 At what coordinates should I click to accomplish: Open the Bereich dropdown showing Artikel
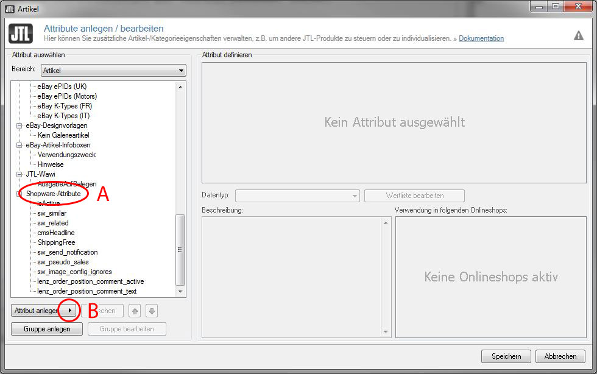click(x=113, y=71)
